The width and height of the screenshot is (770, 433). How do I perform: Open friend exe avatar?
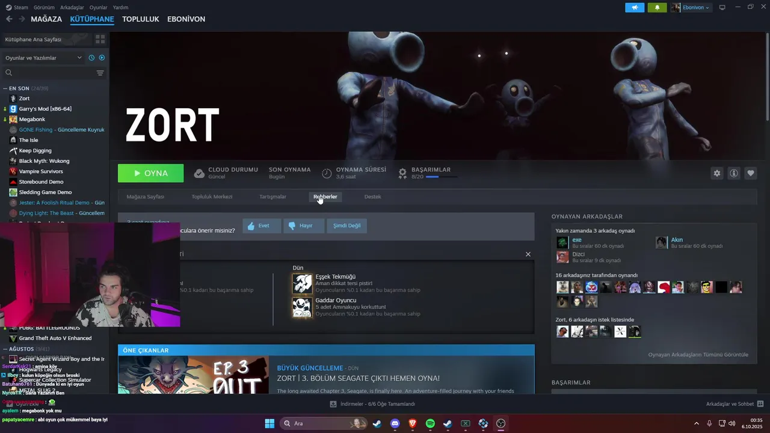click(562, 242)
